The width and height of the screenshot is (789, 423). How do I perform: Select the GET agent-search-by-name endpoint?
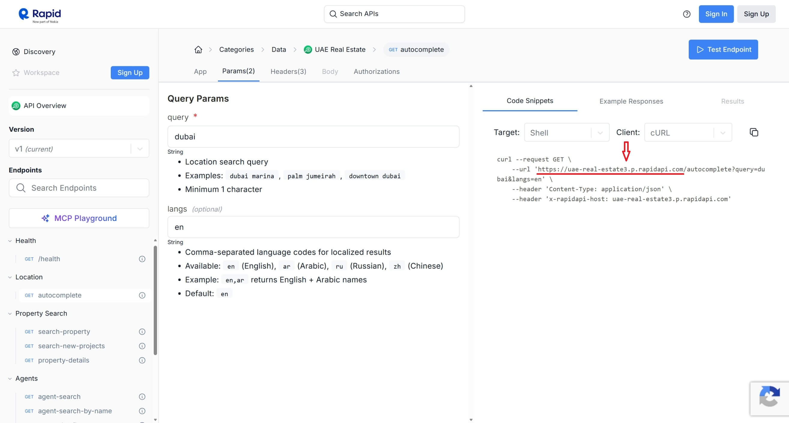coord(75,411)
